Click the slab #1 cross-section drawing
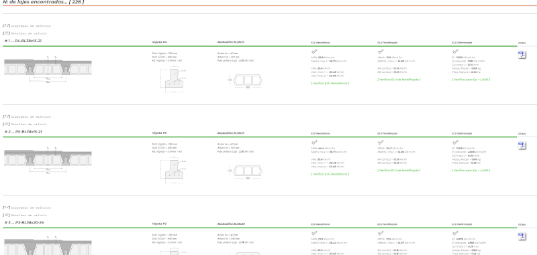Image resolution: width=537 pixels, height=255 pixels. point(48,70)
